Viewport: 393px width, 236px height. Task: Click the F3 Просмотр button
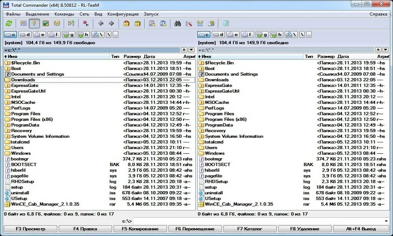point(31,229)
